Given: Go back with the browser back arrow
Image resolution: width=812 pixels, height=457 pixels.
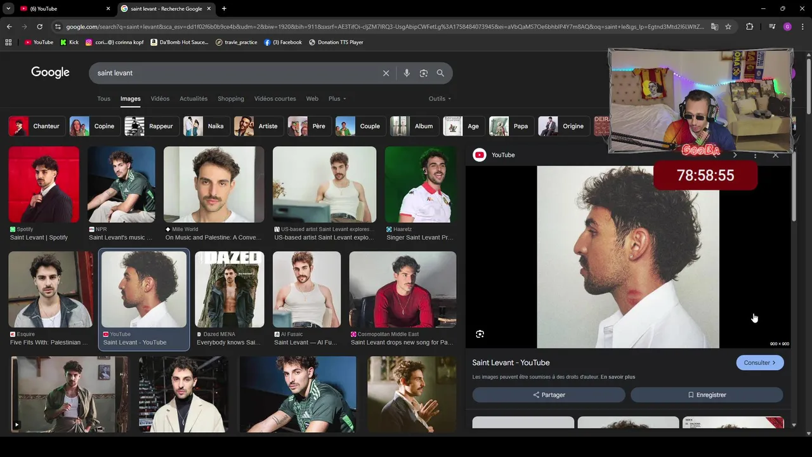Looking at the screenshot, I should [x=9, y=27].
